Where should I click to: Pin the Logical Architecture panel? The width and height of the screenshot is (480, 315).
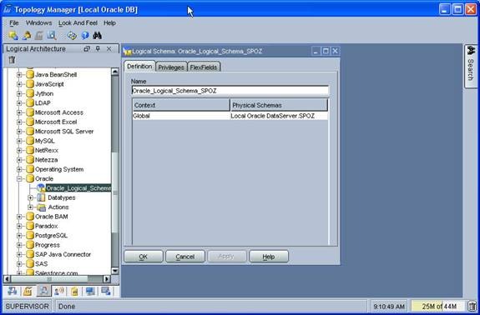pos(98,48)
